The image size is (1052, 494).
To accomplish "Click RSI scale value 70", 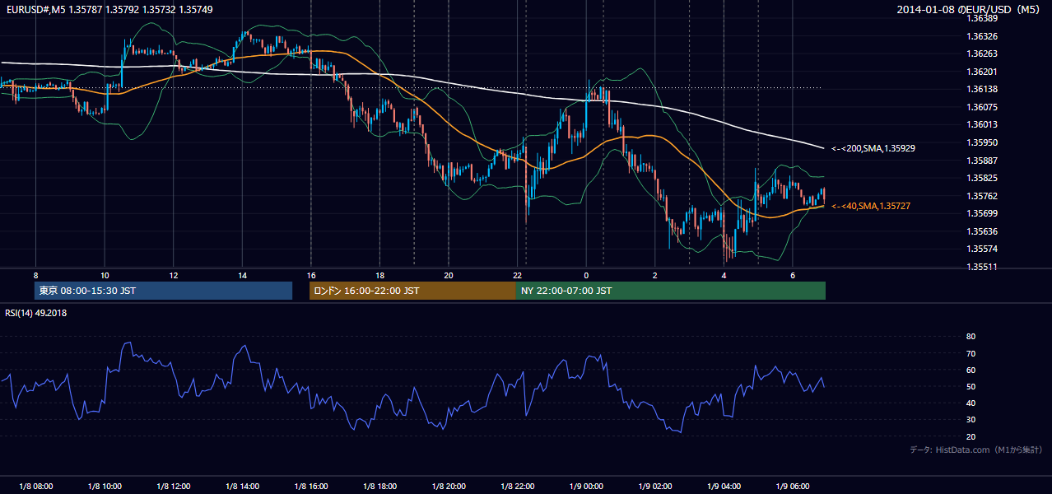I will (x=971, y=353).
